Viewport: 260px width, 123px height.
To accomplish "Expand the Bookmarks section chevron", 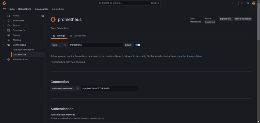I will [x=3, y=21].
